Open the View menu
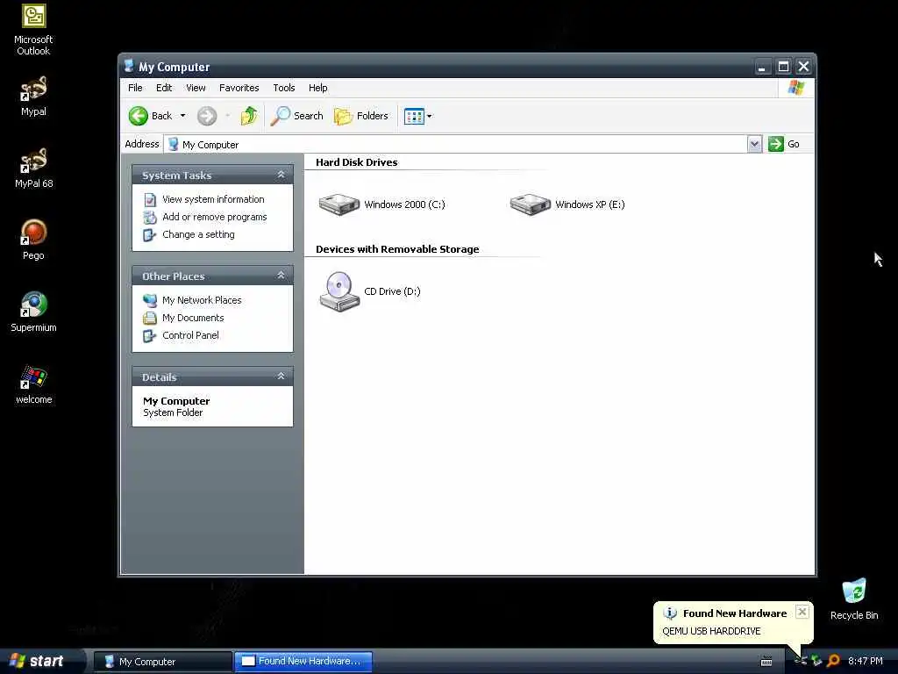Screen dimensions: 898x674 pyautogui.click(x=196, y=88)
